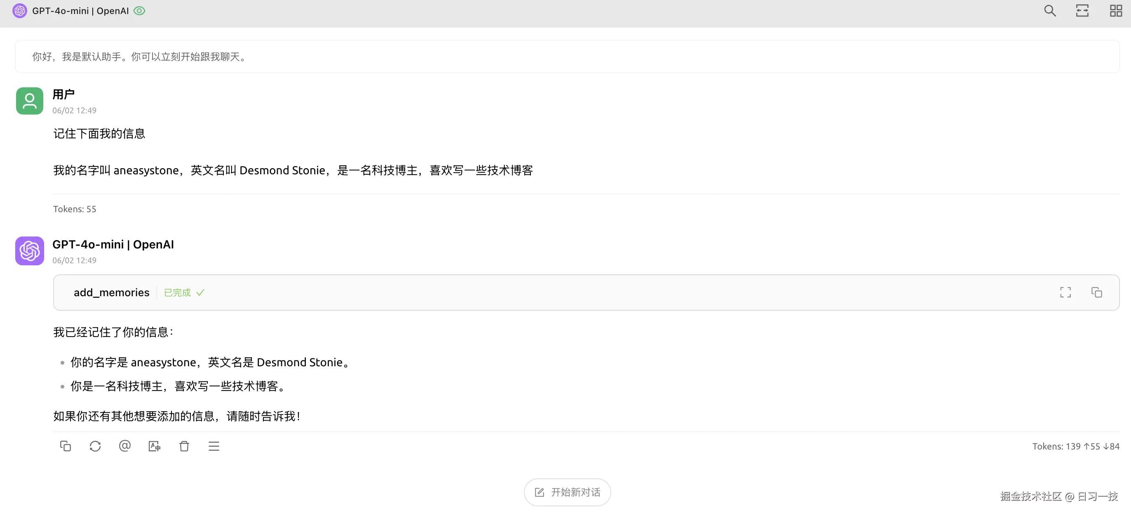Viewport: 1131px width, 515px height.
Task: Open GPT-4o-mini model selector in header
Action: (x=80, y=11)
